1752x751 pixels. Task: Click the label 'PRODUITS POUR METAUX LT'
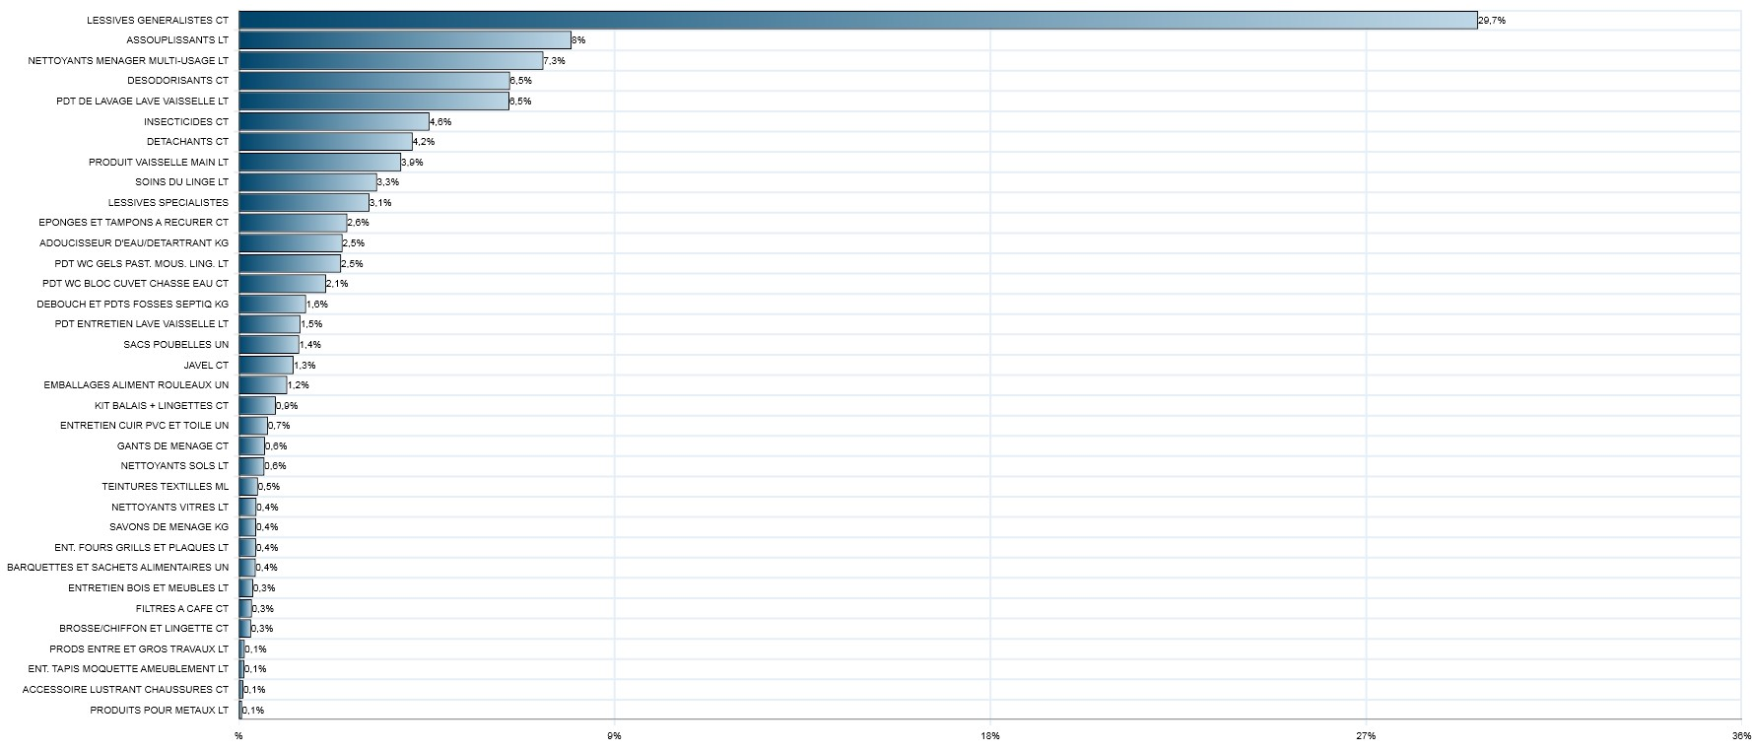point(160,710)
